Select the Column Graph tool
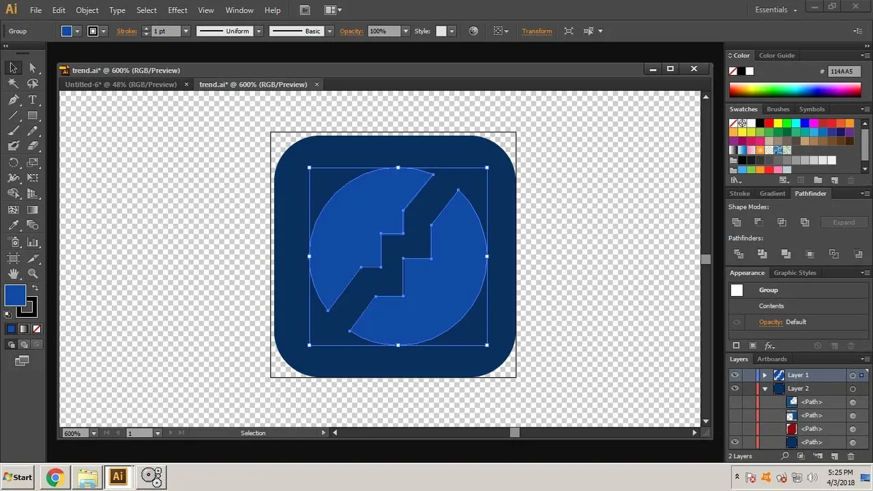The image size is (873, 491). [x=32, y=241]
